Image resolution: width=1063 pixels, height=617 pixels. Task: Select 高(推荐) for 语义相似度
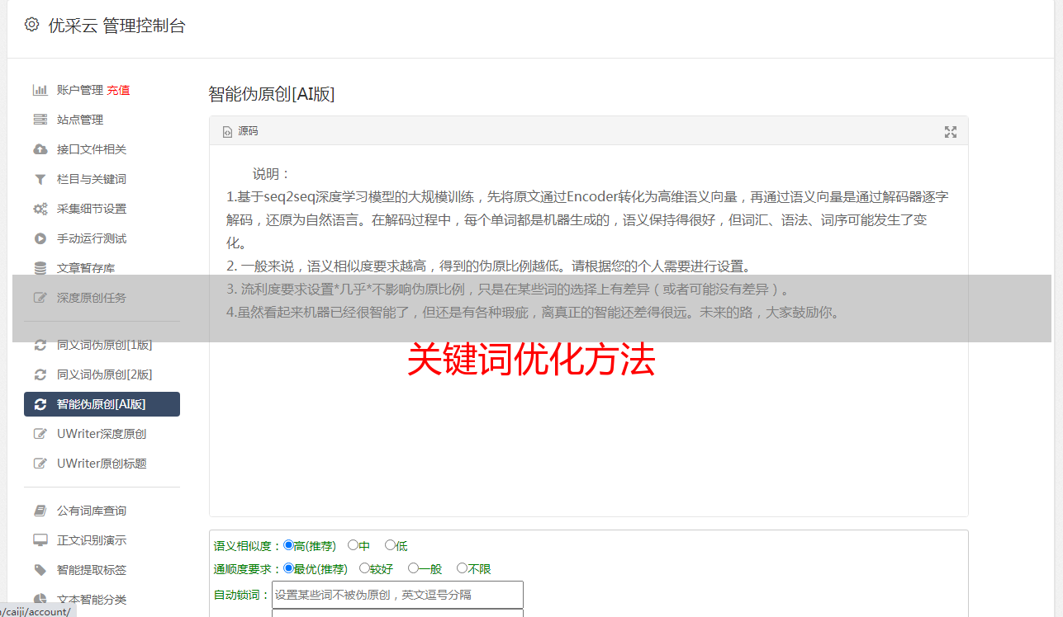pos(288,545)
